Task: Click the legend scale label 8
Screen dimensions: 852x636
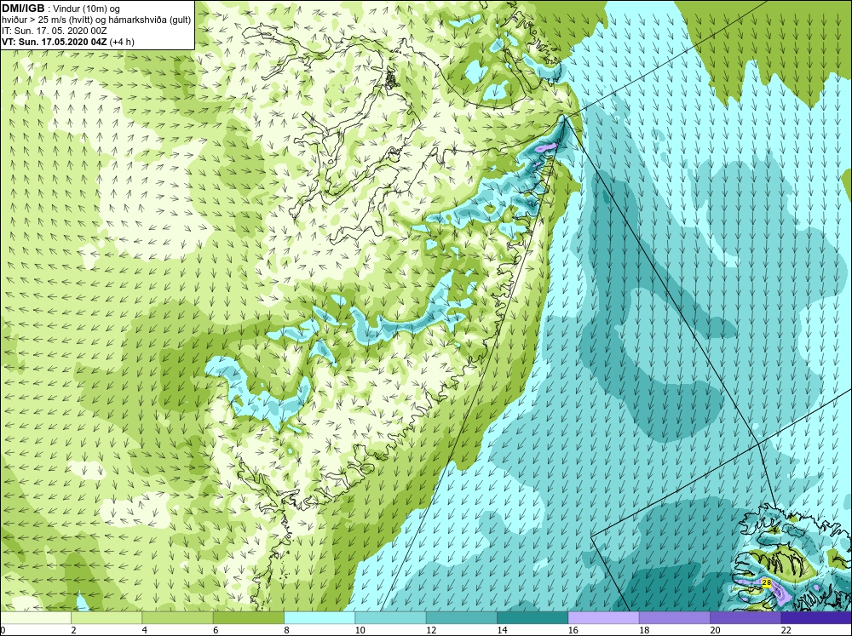Action: tap(286, 630)
